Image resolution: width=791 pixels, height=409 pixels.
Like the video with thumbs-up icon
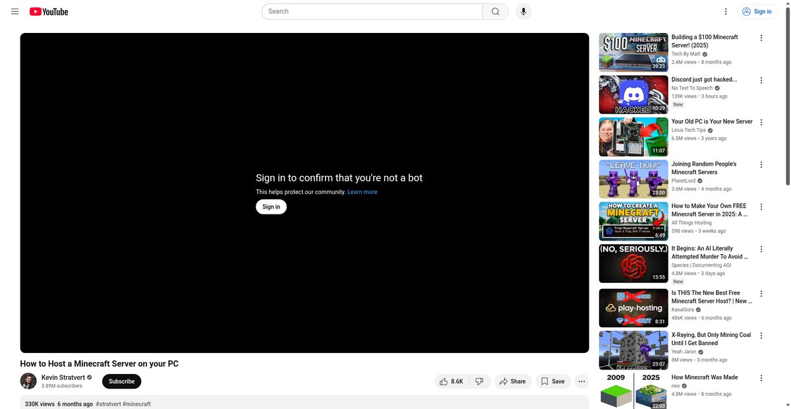(x=444, y=381)
